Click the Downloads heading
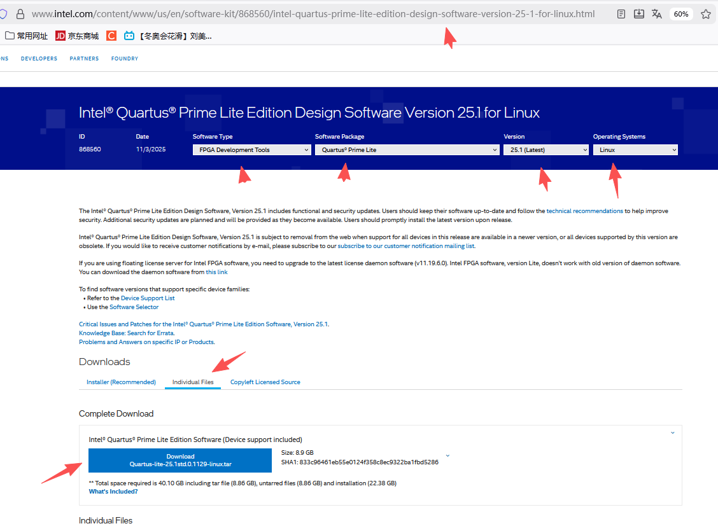 [x=104, y=362]
